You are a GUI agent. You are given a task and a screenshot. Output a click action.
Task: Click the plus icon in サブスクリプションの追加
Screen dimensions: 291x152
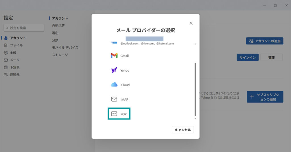[x=252, y=97]
